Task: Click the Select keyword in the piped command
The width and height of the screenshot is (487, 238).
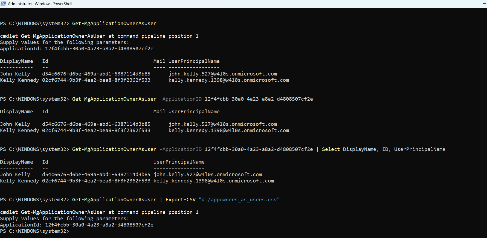Action: 331,149
